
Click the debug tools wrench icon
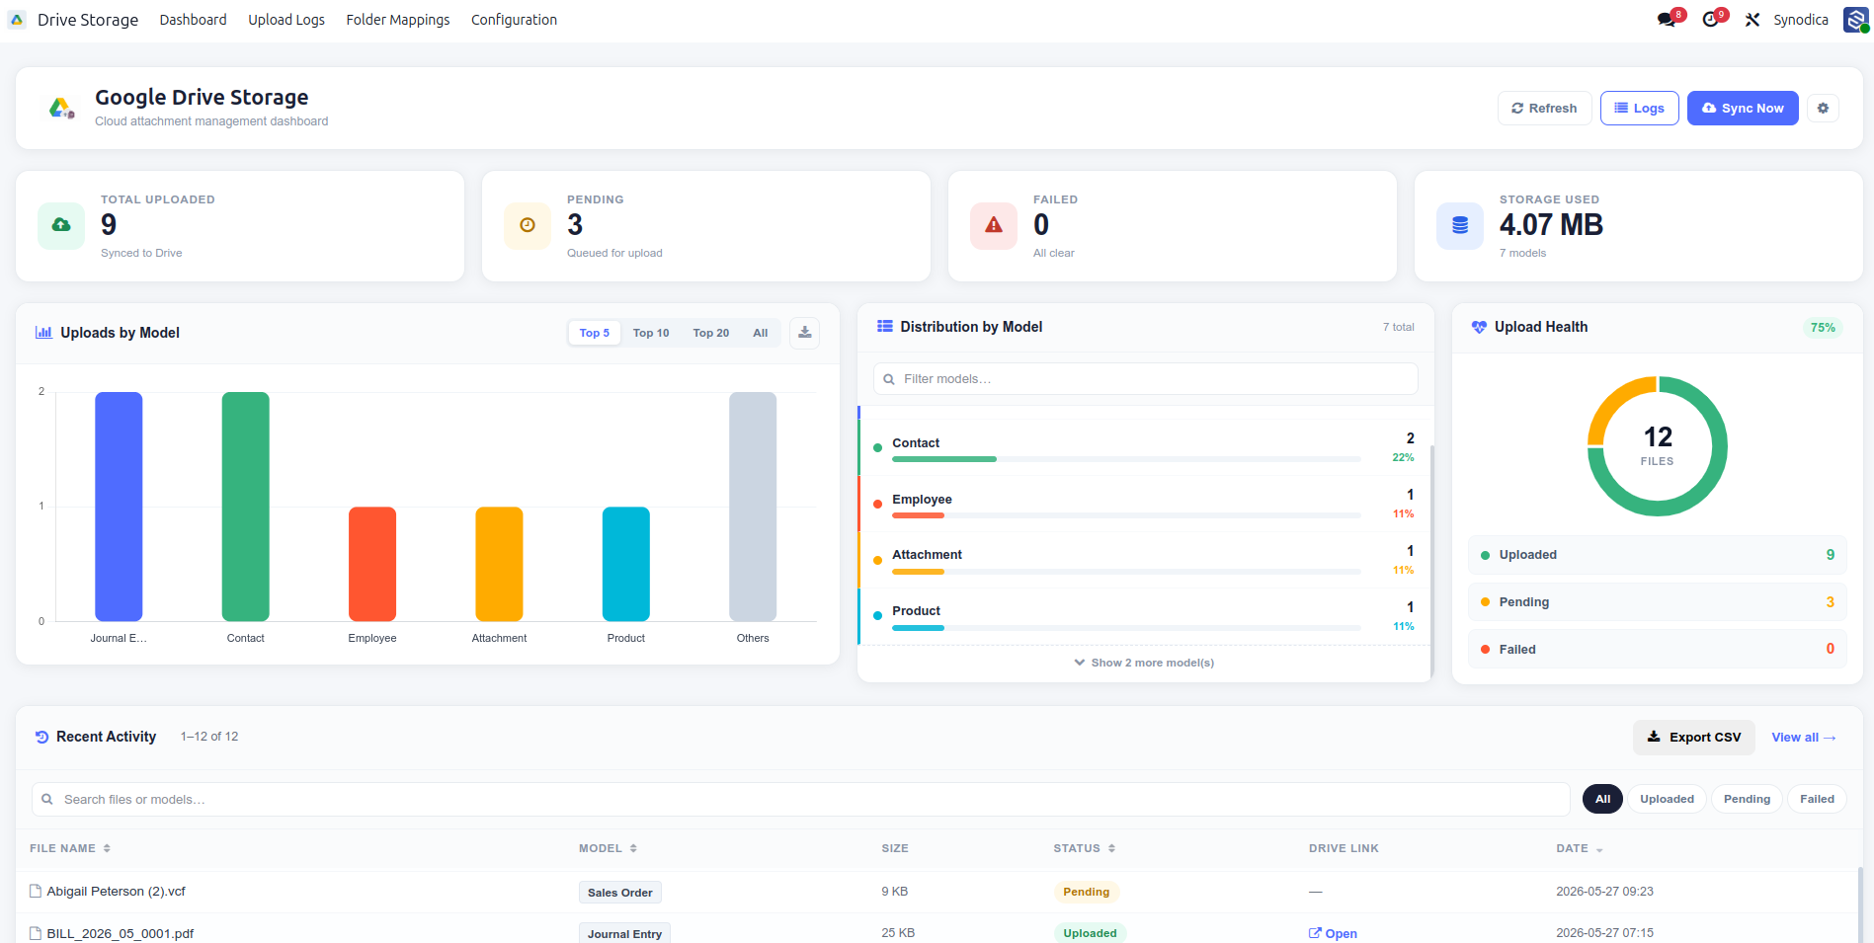(1752, 20)
